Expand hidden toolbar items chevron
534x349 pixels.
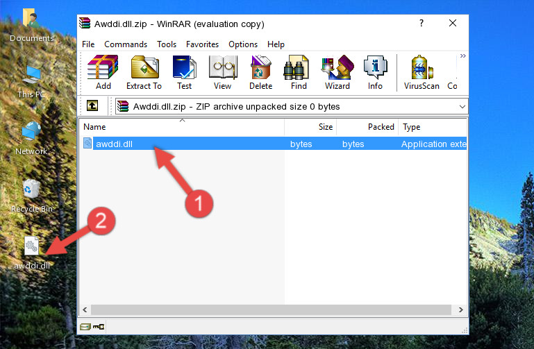pos(462,56)
